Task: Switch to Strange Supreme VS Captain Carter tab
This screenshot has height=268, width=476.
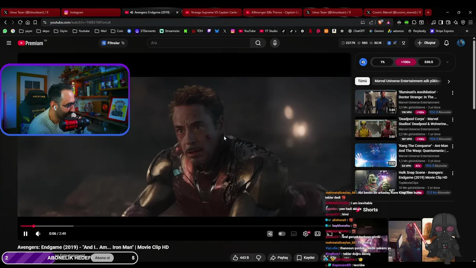Action: [212, 12]
